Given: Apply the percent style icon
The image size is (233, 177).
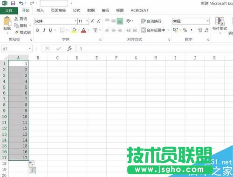Looking at the screenshot, I should [185, 30].
